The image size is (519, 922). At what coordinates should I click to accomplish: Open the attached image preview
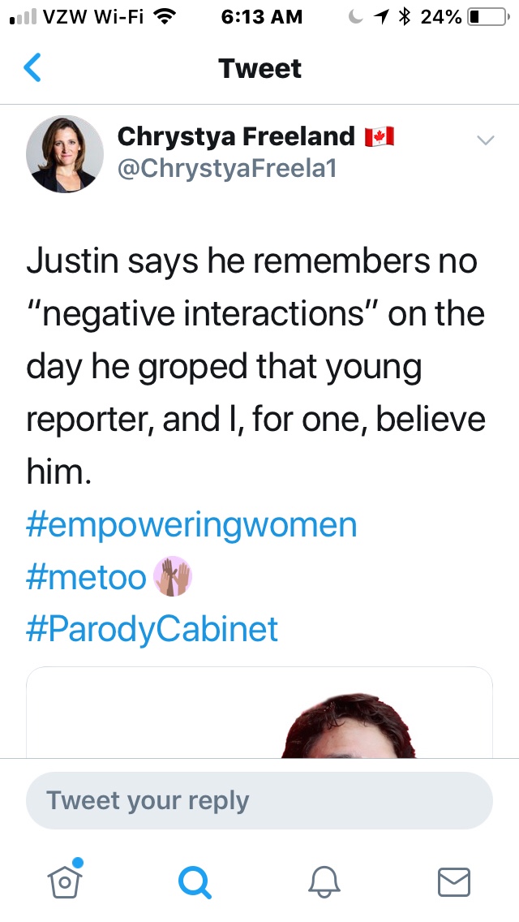(x=259, y=713)
